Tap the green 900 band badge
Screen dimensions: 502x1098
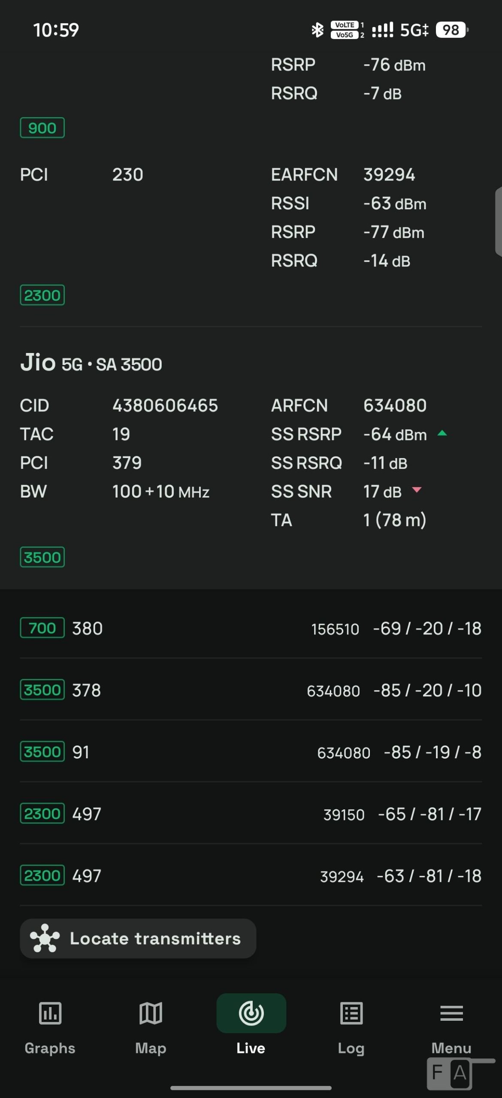point(42,128)
